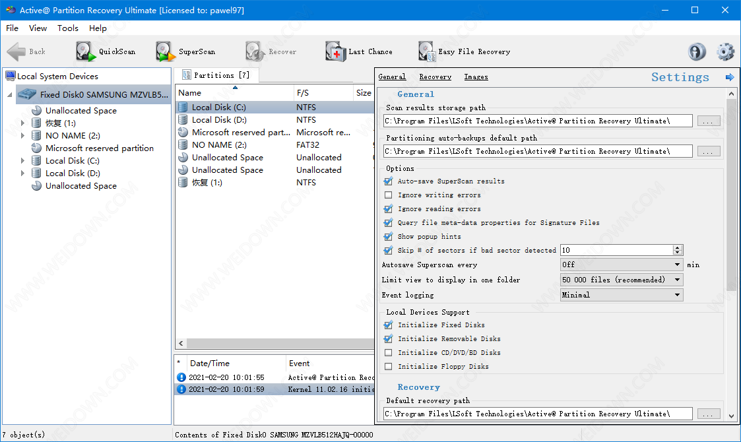Click the settings gear icon

(x=725, y=51)
